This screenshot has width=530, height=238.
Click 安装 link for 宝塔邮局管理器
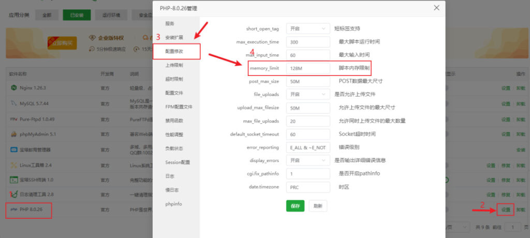click(x=521, y=149)
